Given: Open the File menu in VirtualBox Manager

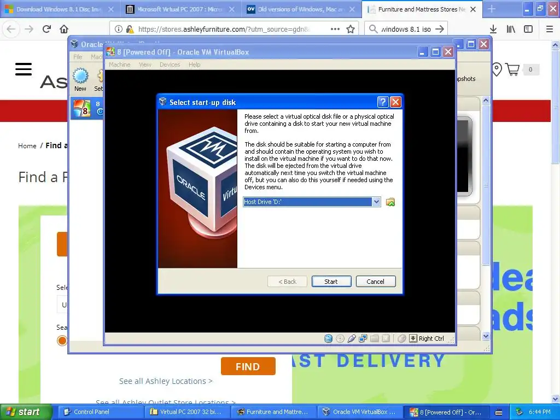Looking at the screenshot, I should coord(78,57).
